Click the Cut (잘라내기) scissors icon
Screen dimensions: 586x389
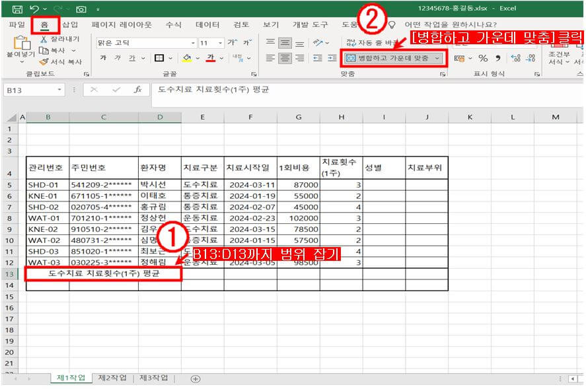[x=44, y=39]
